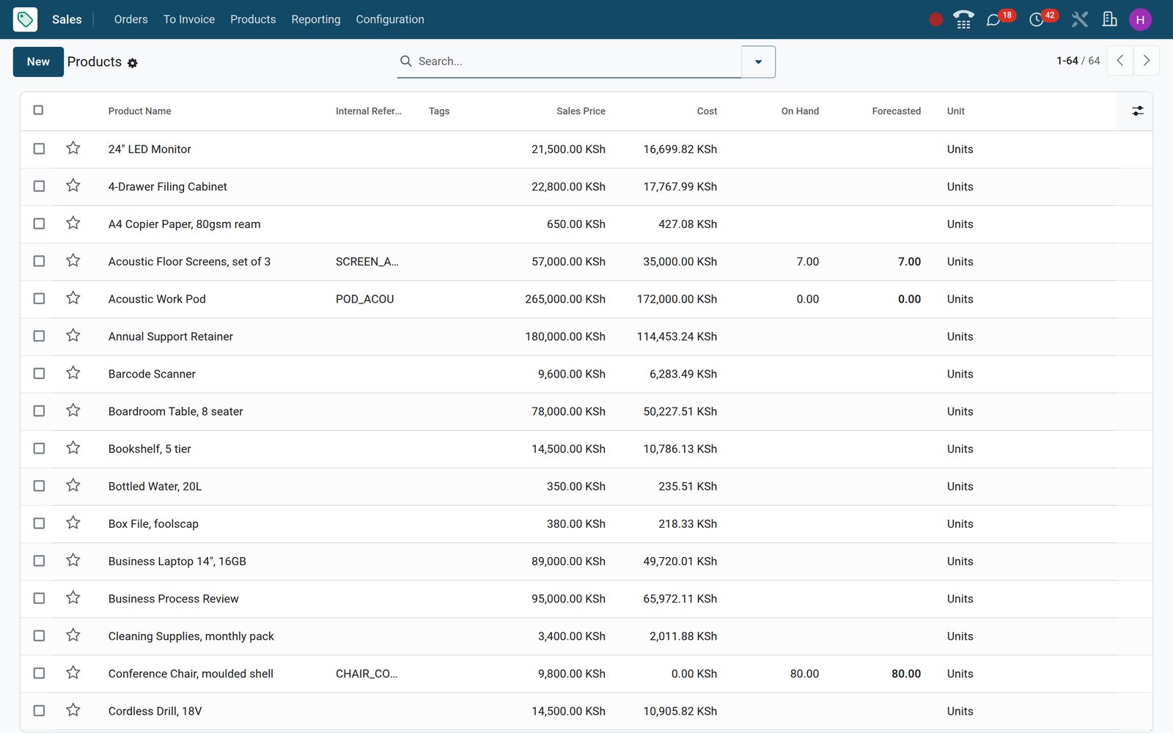Go to the next page of products
The height and width of the screenshot is (733, 1173).
coord(1147,61)
